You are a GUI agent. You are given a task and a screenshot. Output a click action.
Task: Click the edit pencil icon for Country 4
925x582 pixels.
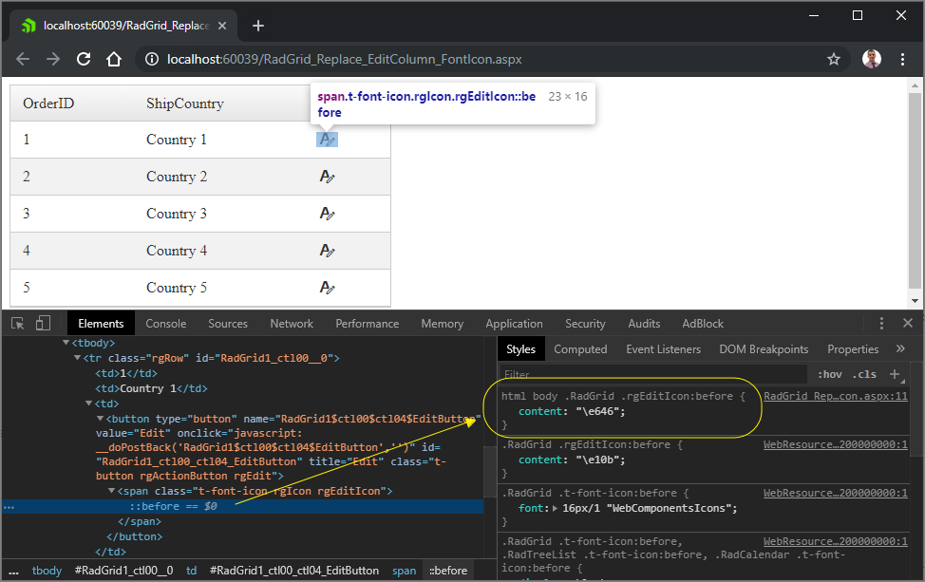(x=327, y=251)
